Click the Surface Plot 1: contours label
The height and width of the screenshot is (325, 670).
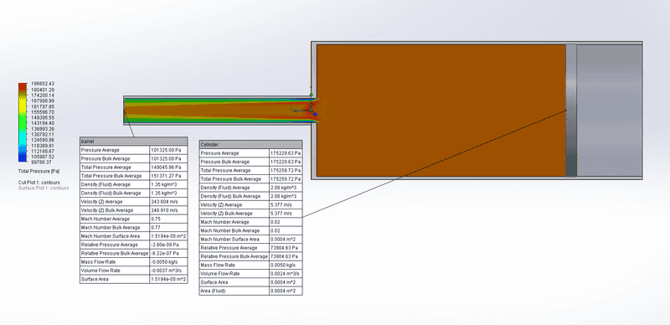coord(44,188)
